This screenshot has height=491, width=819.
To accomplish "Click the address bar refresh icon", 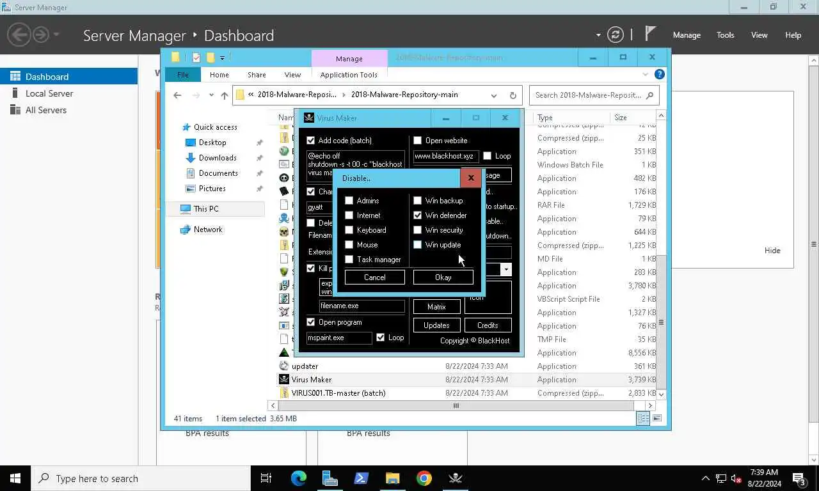I will tap(513, 95).
